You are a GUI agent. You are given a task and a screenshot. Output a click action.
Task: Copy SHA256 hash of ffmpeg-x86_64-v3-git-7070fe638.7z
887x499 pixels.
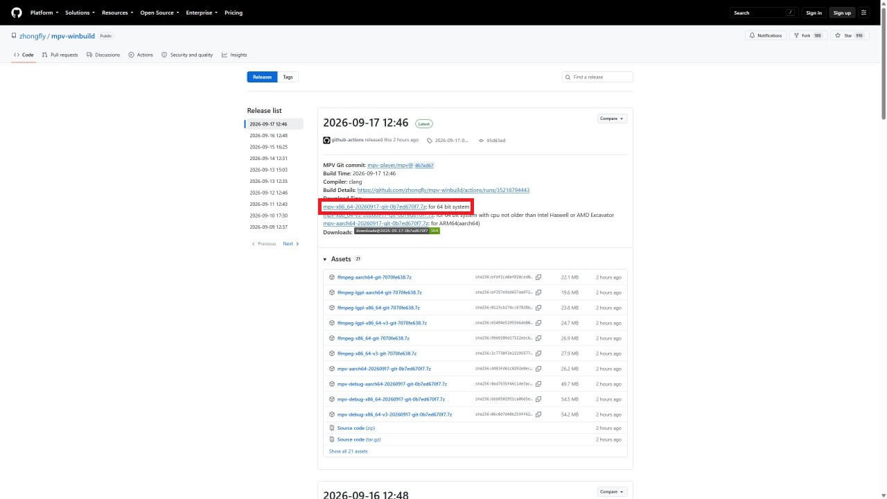(538, 353)
